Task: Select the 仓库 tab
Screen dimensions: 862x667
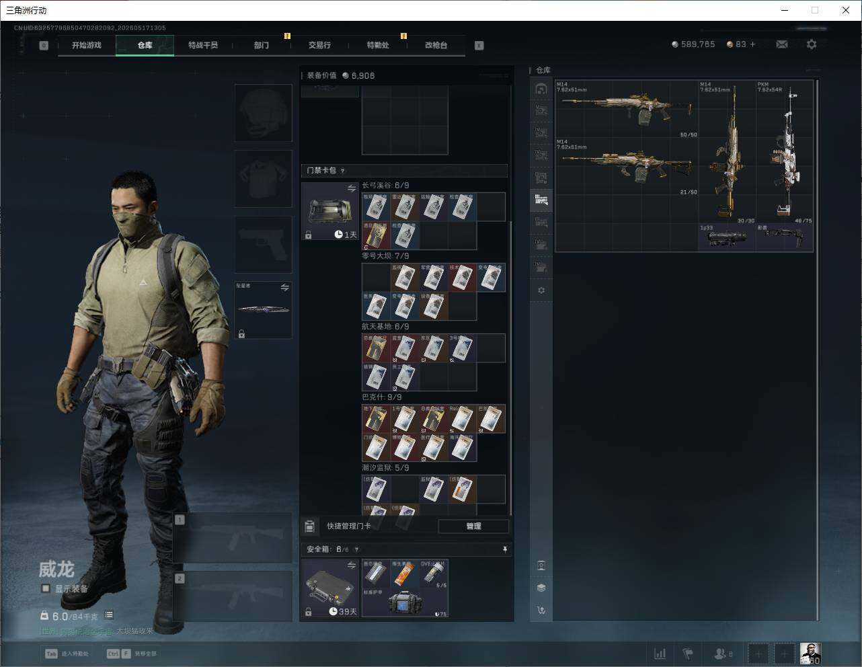Action: [145, 45]
